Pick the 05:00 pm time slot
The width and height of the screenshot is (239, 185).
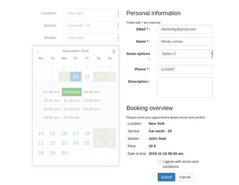coord(72,117)
